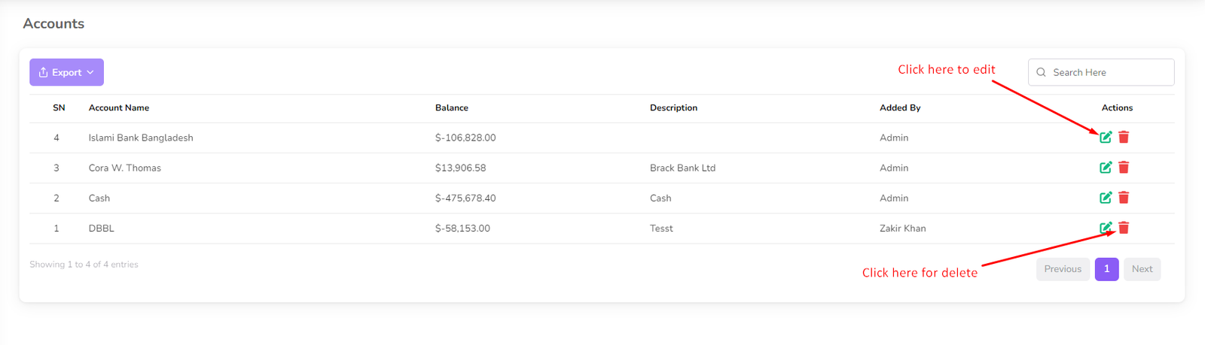This screenshot has height=345, width=1205.
Task: Sort by Balance column header
Action: click(452, 108)
